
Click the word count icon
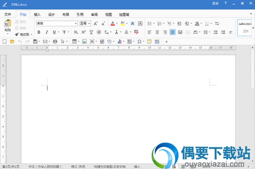[x=157, y=42]
